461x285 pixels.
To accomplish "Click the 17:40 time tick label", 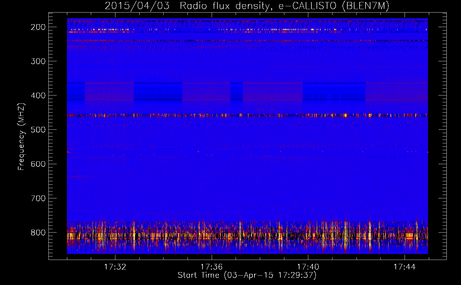I will pyautogui.click(x=308, y=267).
